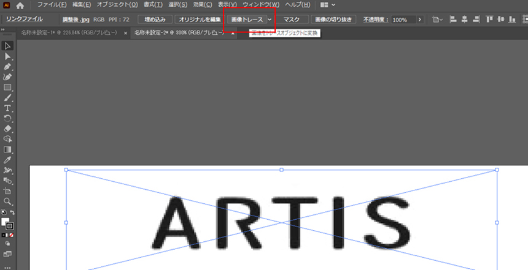Viewport: 528px width, 270px height.
Task: Click the 埋め込み button
Action: tap(155, 20)
